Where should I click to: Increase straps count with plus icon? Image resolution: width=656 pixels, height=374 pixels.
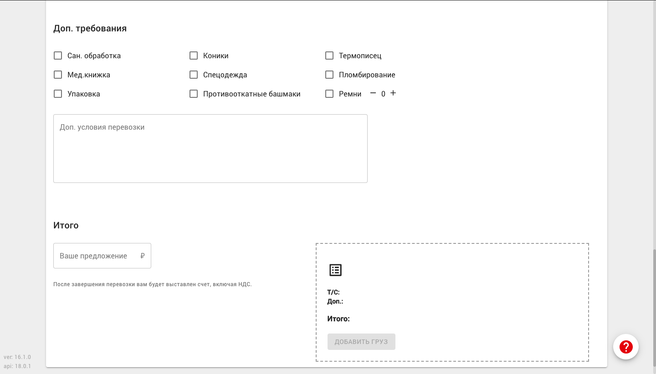point(393,93)
